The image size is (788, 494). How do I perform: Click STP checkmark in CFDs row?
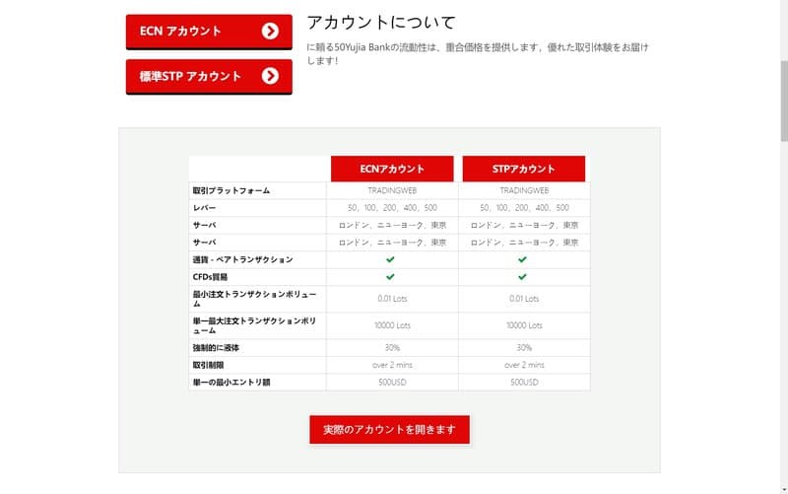523,277
